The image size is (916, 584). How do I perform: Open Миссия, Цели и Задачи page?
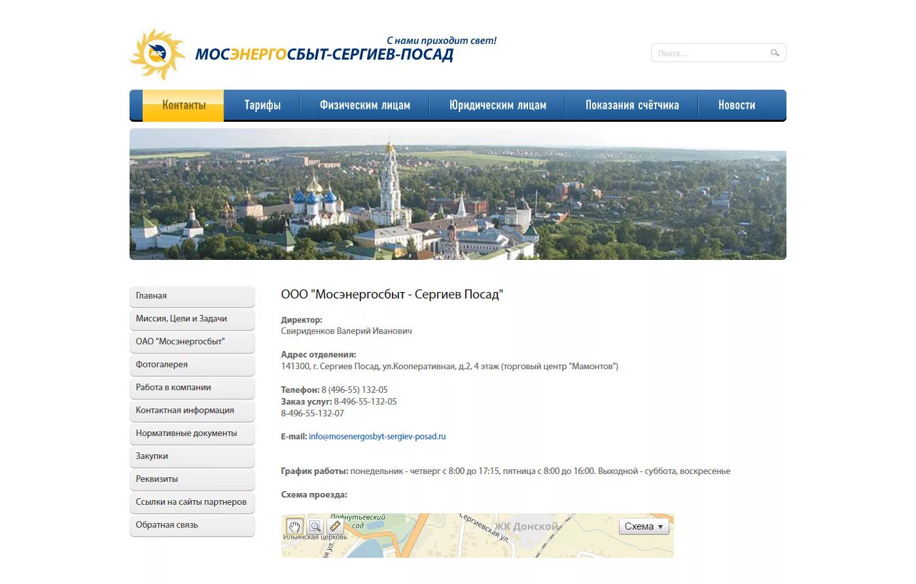[x=192, y=319]
